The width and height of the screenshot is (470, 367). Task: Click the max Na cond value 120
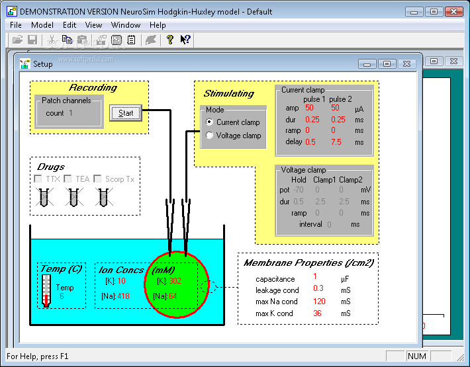(x=319, y=301)
